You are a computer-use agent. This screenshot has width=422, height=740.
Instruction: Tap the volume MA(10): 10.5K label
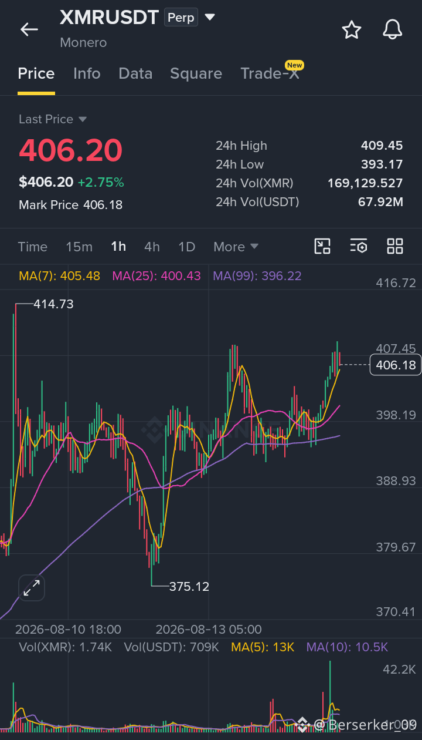(347, 647)
